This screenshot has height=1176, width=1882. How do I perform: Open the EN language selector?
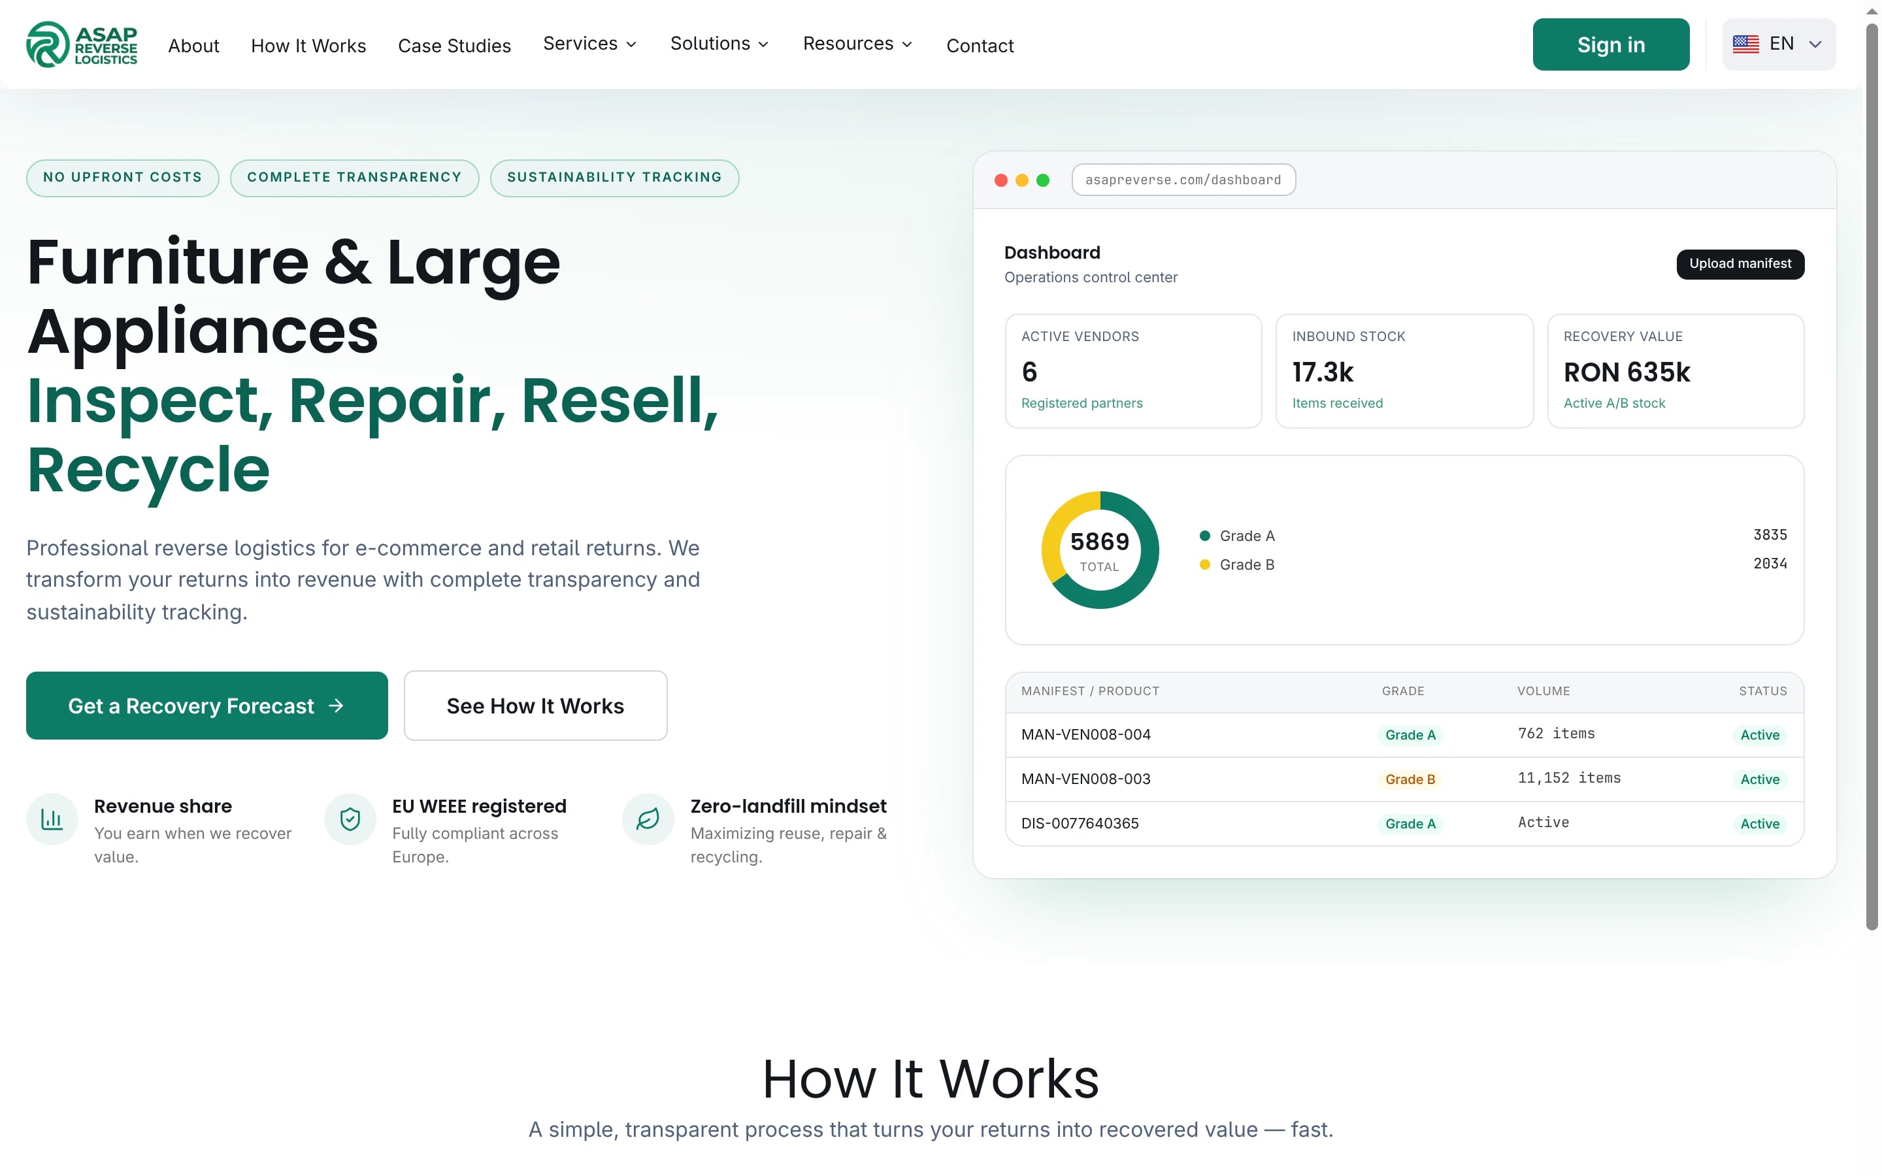1779,44
